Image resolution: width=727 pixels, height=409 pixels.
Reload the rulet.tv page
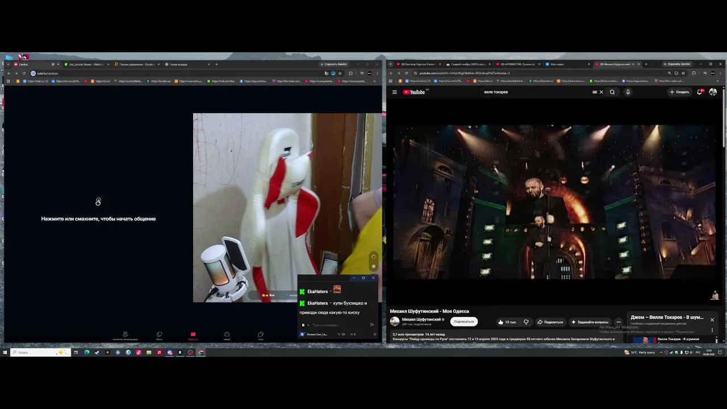24,73
